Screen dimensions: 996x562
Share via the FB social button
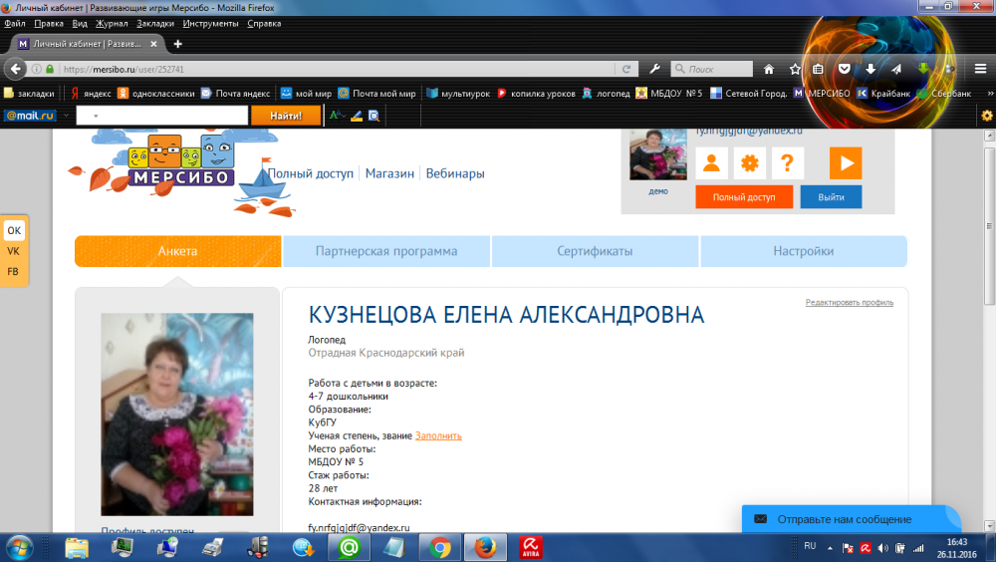pyautogui.click(x=13, y=271)
